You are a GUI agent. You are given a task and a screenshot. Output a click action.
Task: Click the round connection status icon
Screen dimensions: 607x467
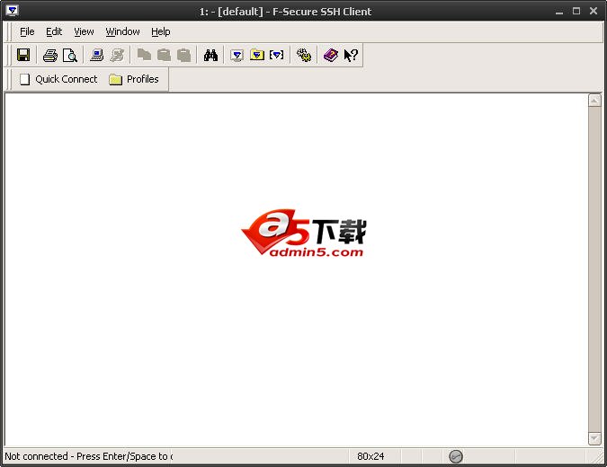tap(456, 456)
